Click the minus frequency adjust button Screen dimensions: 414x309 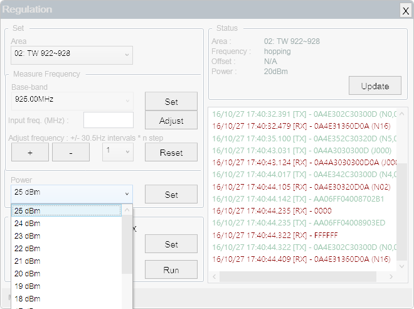(x=71, y=152)
